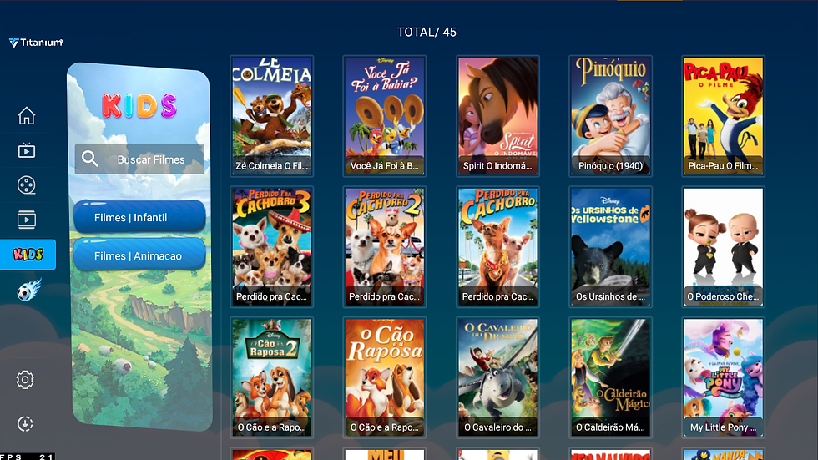Open the series playback icon in sidebar
This screenshot has width=818, height=460.
click(27, 220)
